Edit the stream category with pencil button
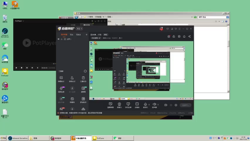Viewport: 250px width, 141px height. tap(96, 38)
